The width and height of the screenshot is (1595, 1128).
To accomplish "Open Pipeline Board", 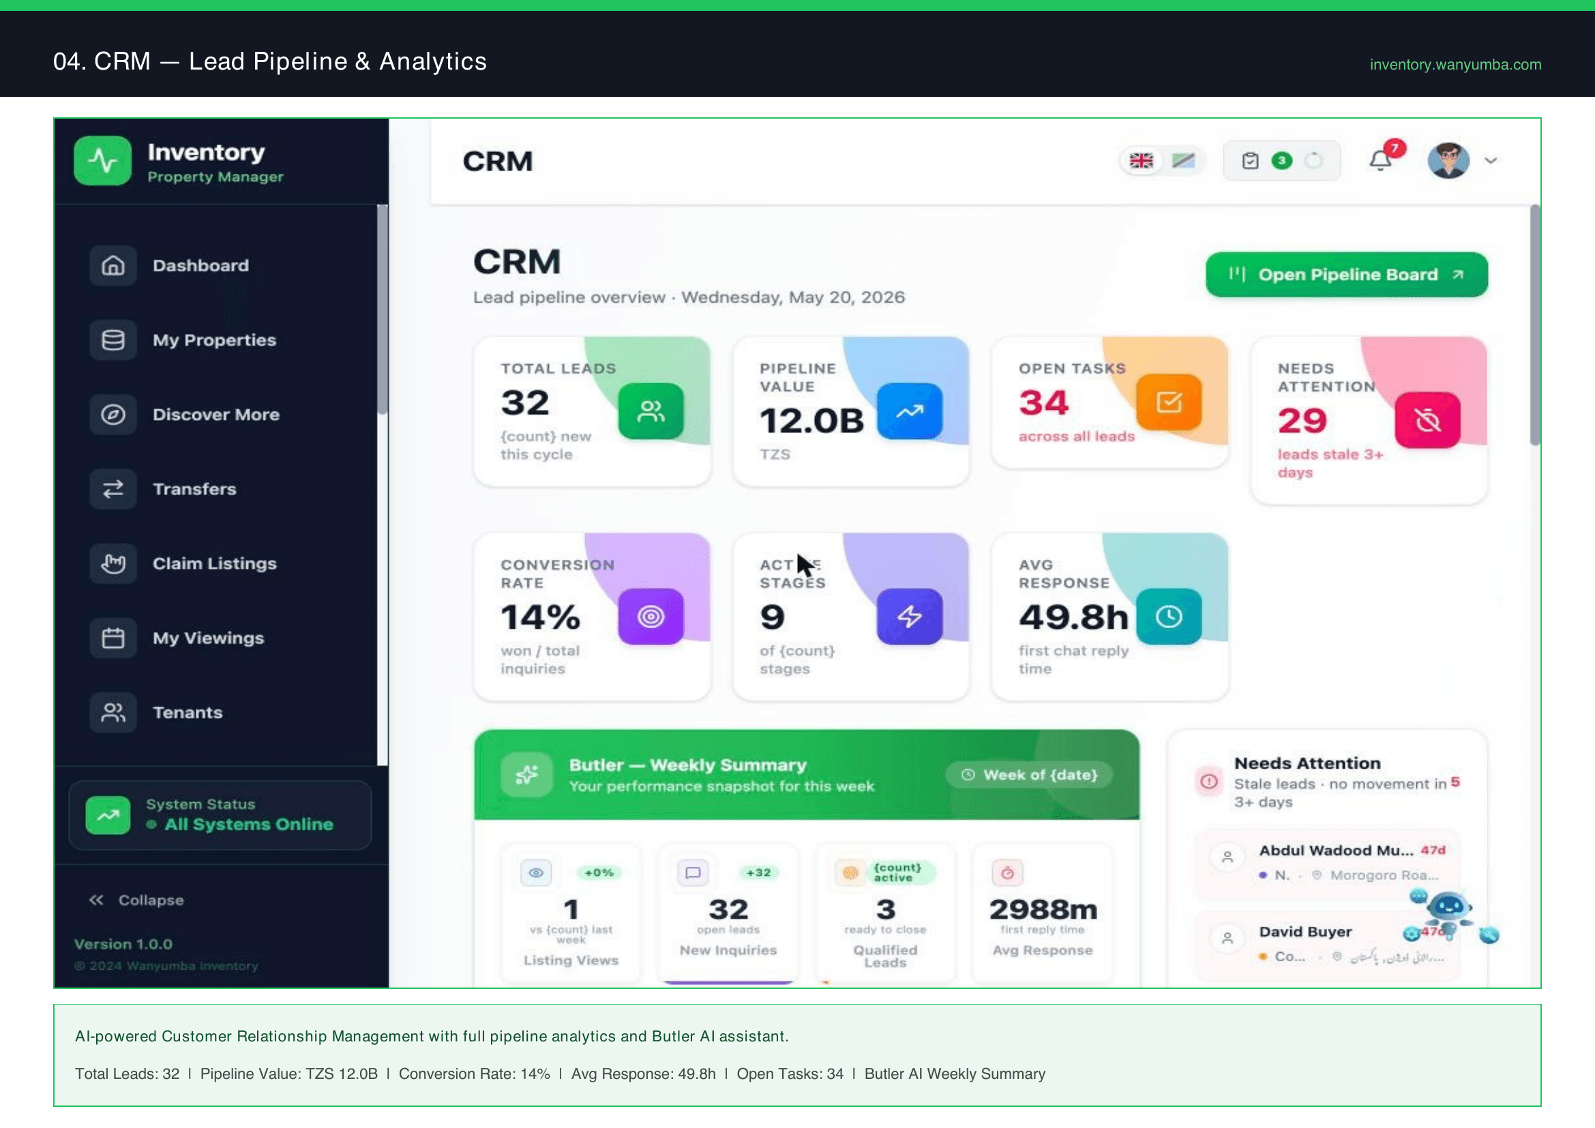I will (x=1346, y=275).
